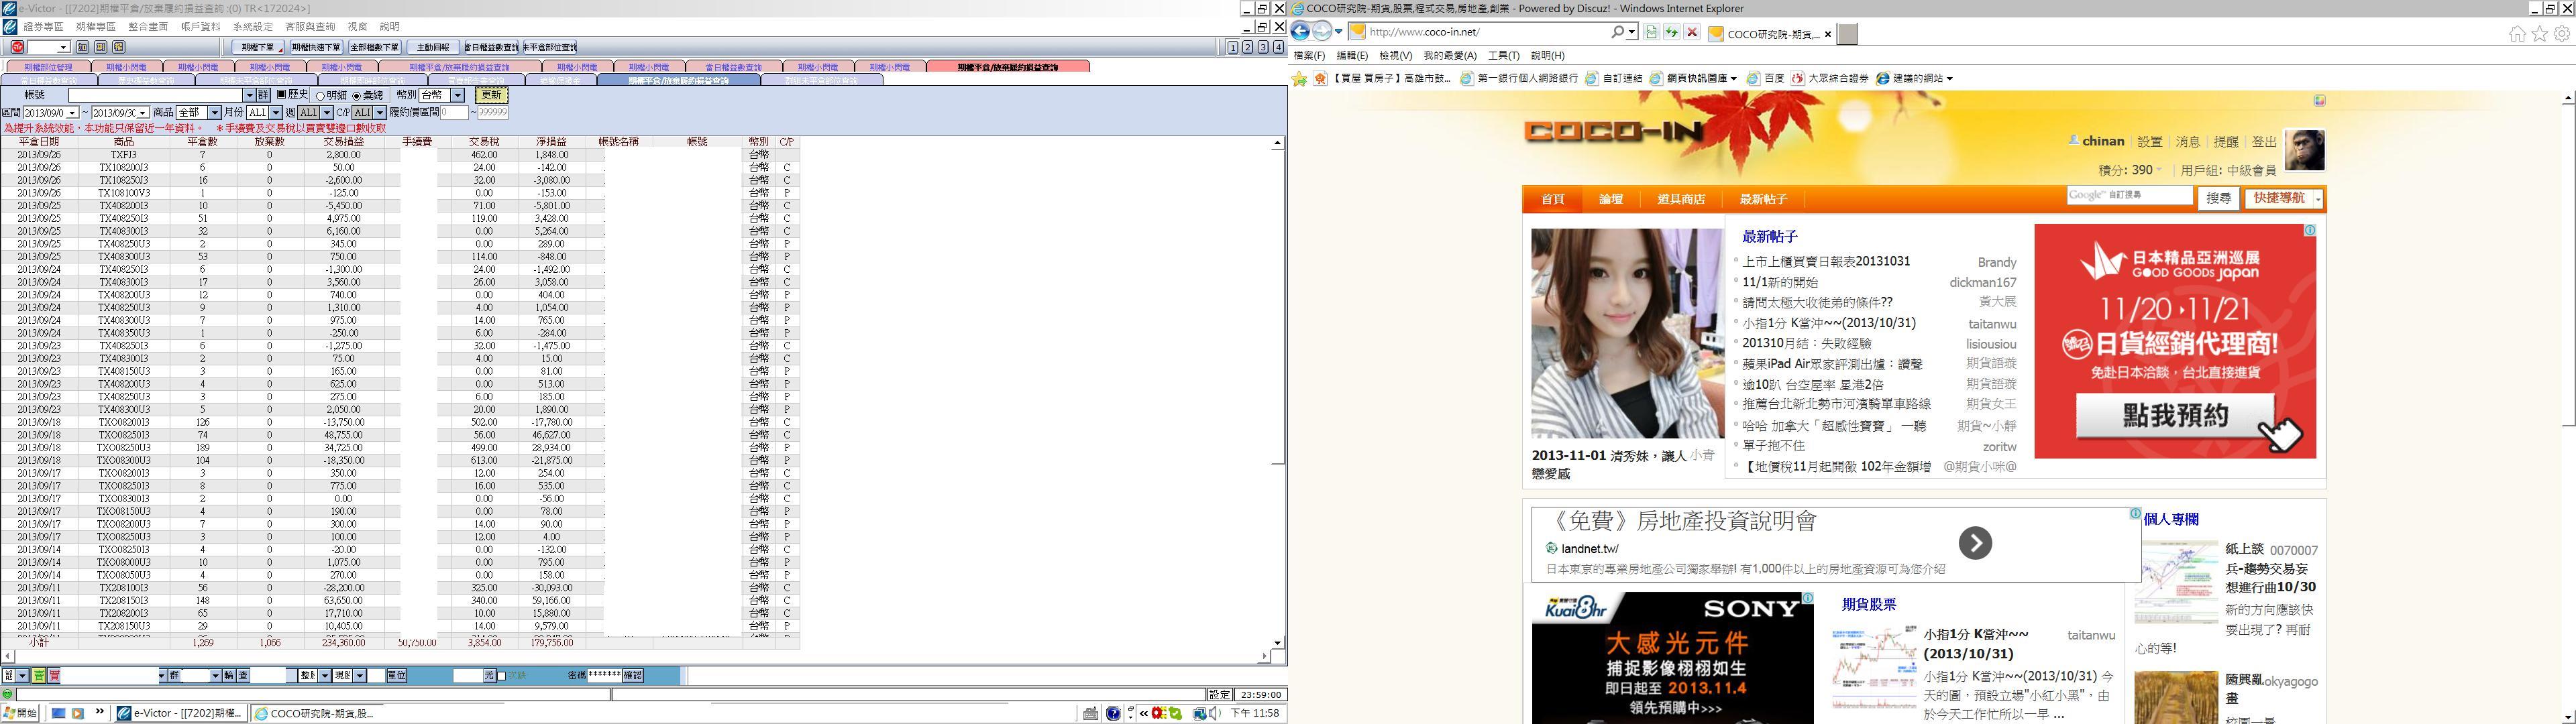Image resolution: width=2576 pixels, height=724 pixels.
Task: Open the 登出 logout link
Action: [2264, 142]
